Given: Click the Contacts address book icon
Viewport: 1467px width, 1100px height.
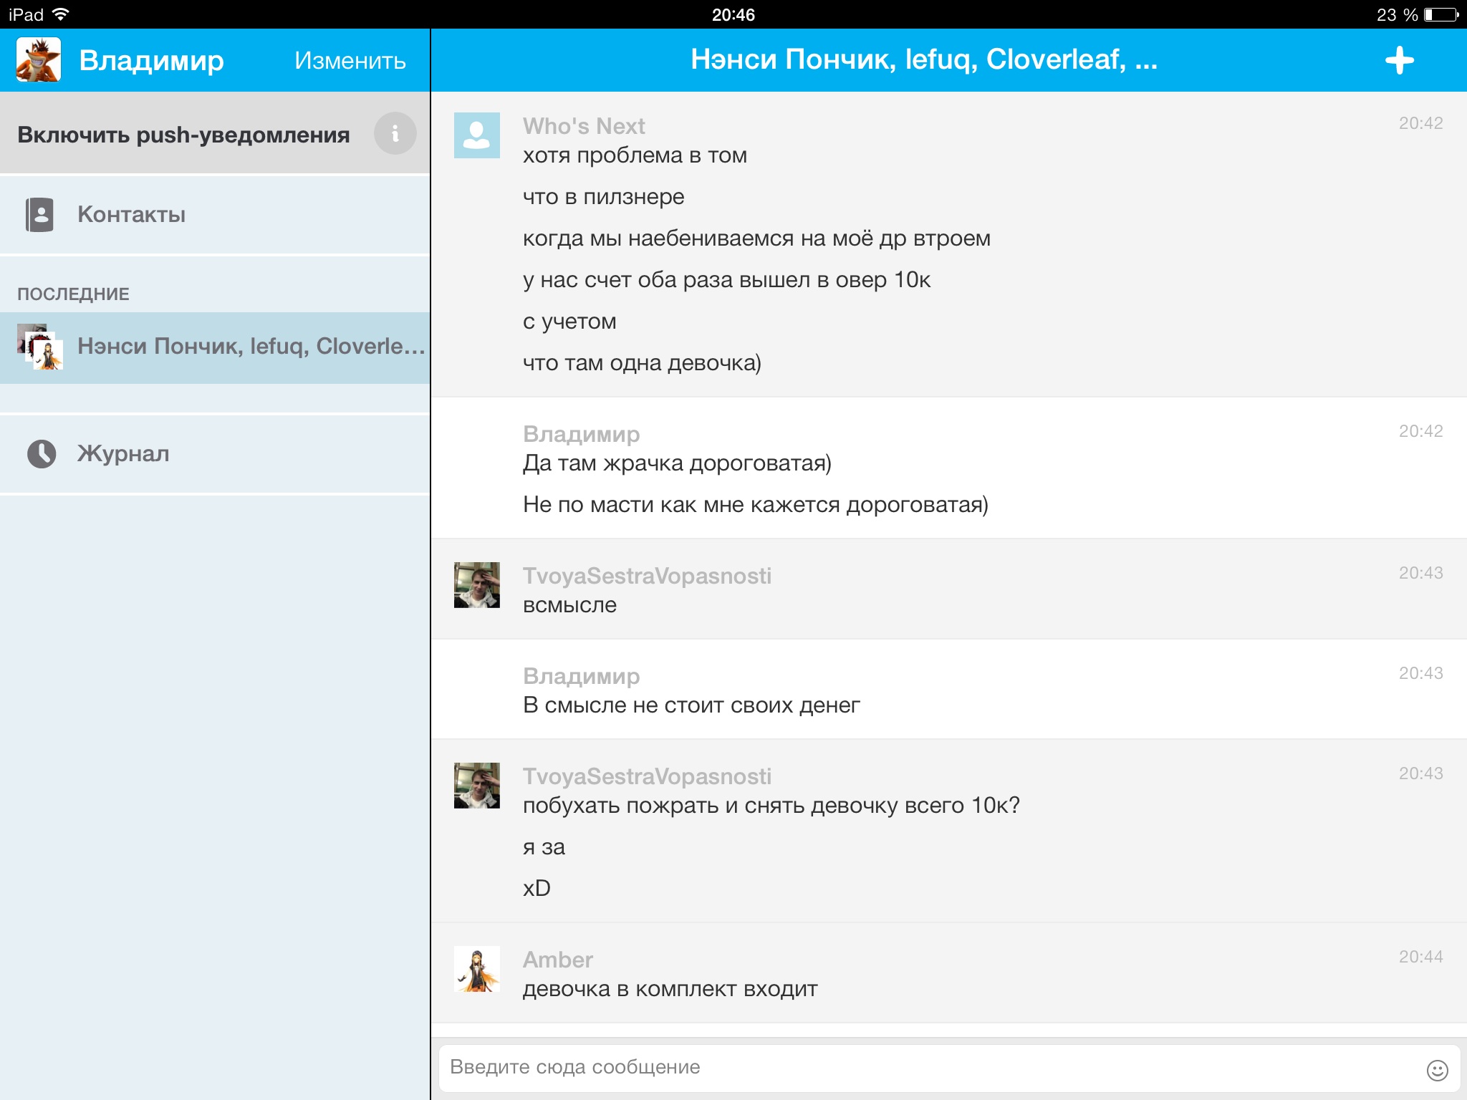Looking at the screenshot, I should tap(39, 214).
